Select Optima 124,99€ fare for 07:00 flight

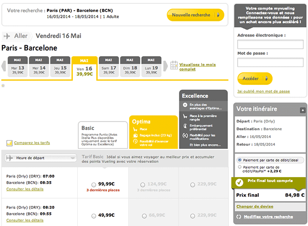point(143,185)
